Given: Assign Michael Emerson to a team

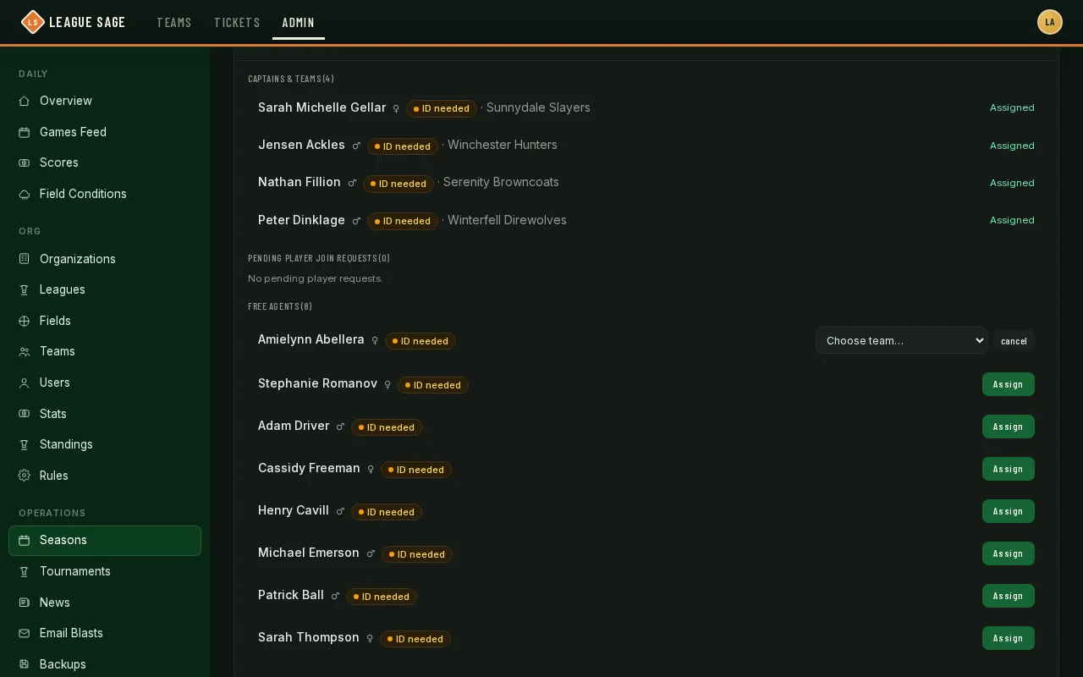Looking at the screenshot, I should (1009, 553).
